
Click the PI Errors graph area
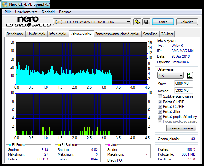pyautogui.click(x=82, y=63)
